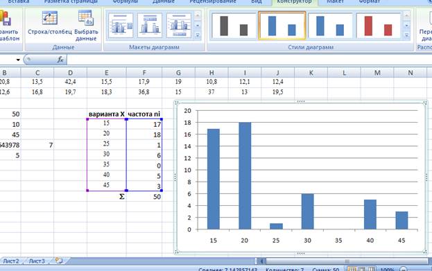Click the chart bar for category 20
Image resolution: width=432 pixels, height=271 pixels.
click(245, 176)
